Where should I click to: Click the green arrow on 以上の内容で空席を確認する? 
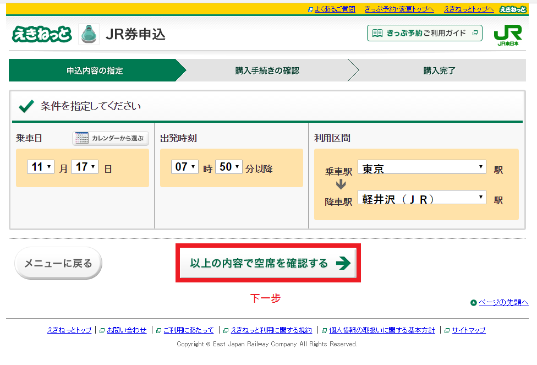343,263
